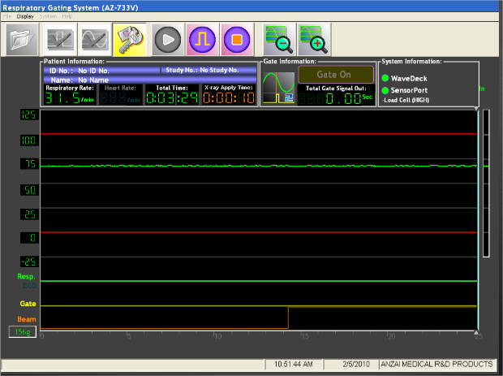Click the orange stop square icon
Screen dimensions: 503x376
tap(236, 38)
